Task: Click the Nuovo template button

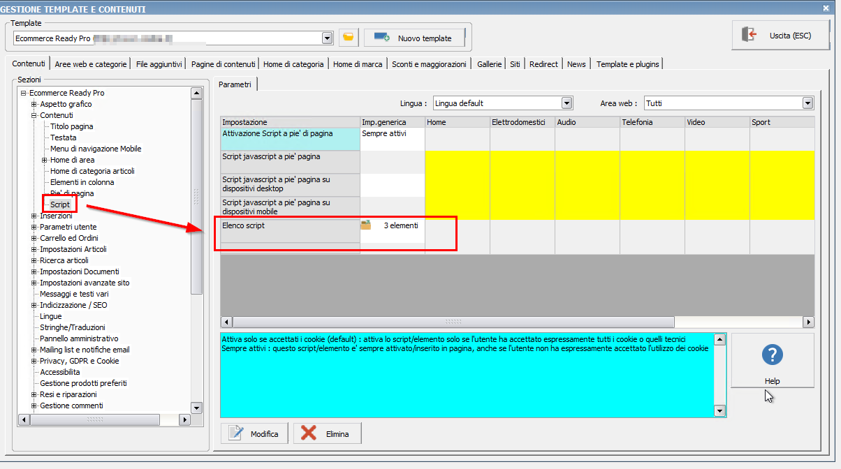Action: coord(414,38)
